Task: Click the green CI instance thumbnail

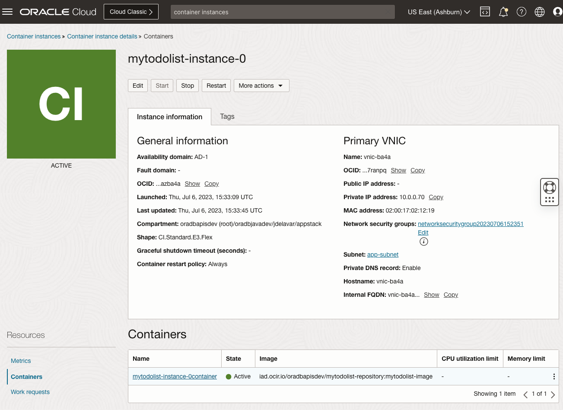Action: coord(61,104)
